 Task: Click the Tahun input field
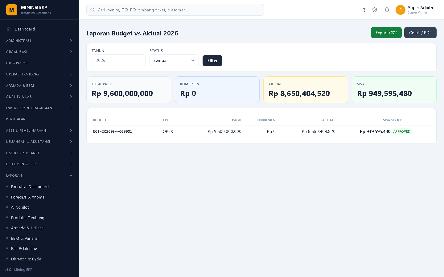(119, 60)
